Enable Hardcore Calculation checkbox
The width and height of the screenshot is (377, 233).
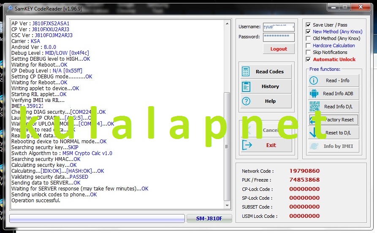pos(308,46)
